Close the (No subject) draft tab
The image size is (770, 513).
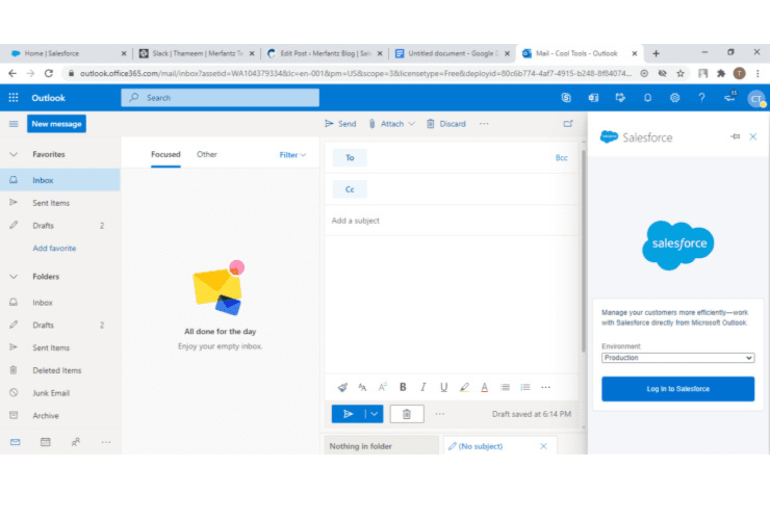[543, 446]
